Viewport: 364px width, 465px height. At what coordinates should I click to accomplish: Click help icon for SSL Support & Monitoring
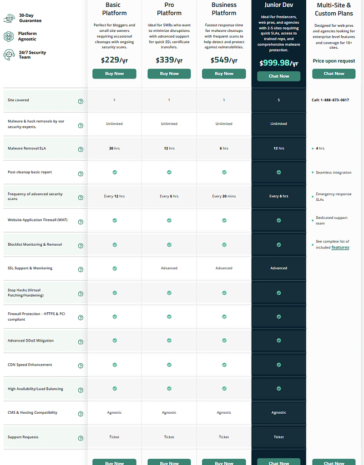pyautogui.click(x=81, y=270)
